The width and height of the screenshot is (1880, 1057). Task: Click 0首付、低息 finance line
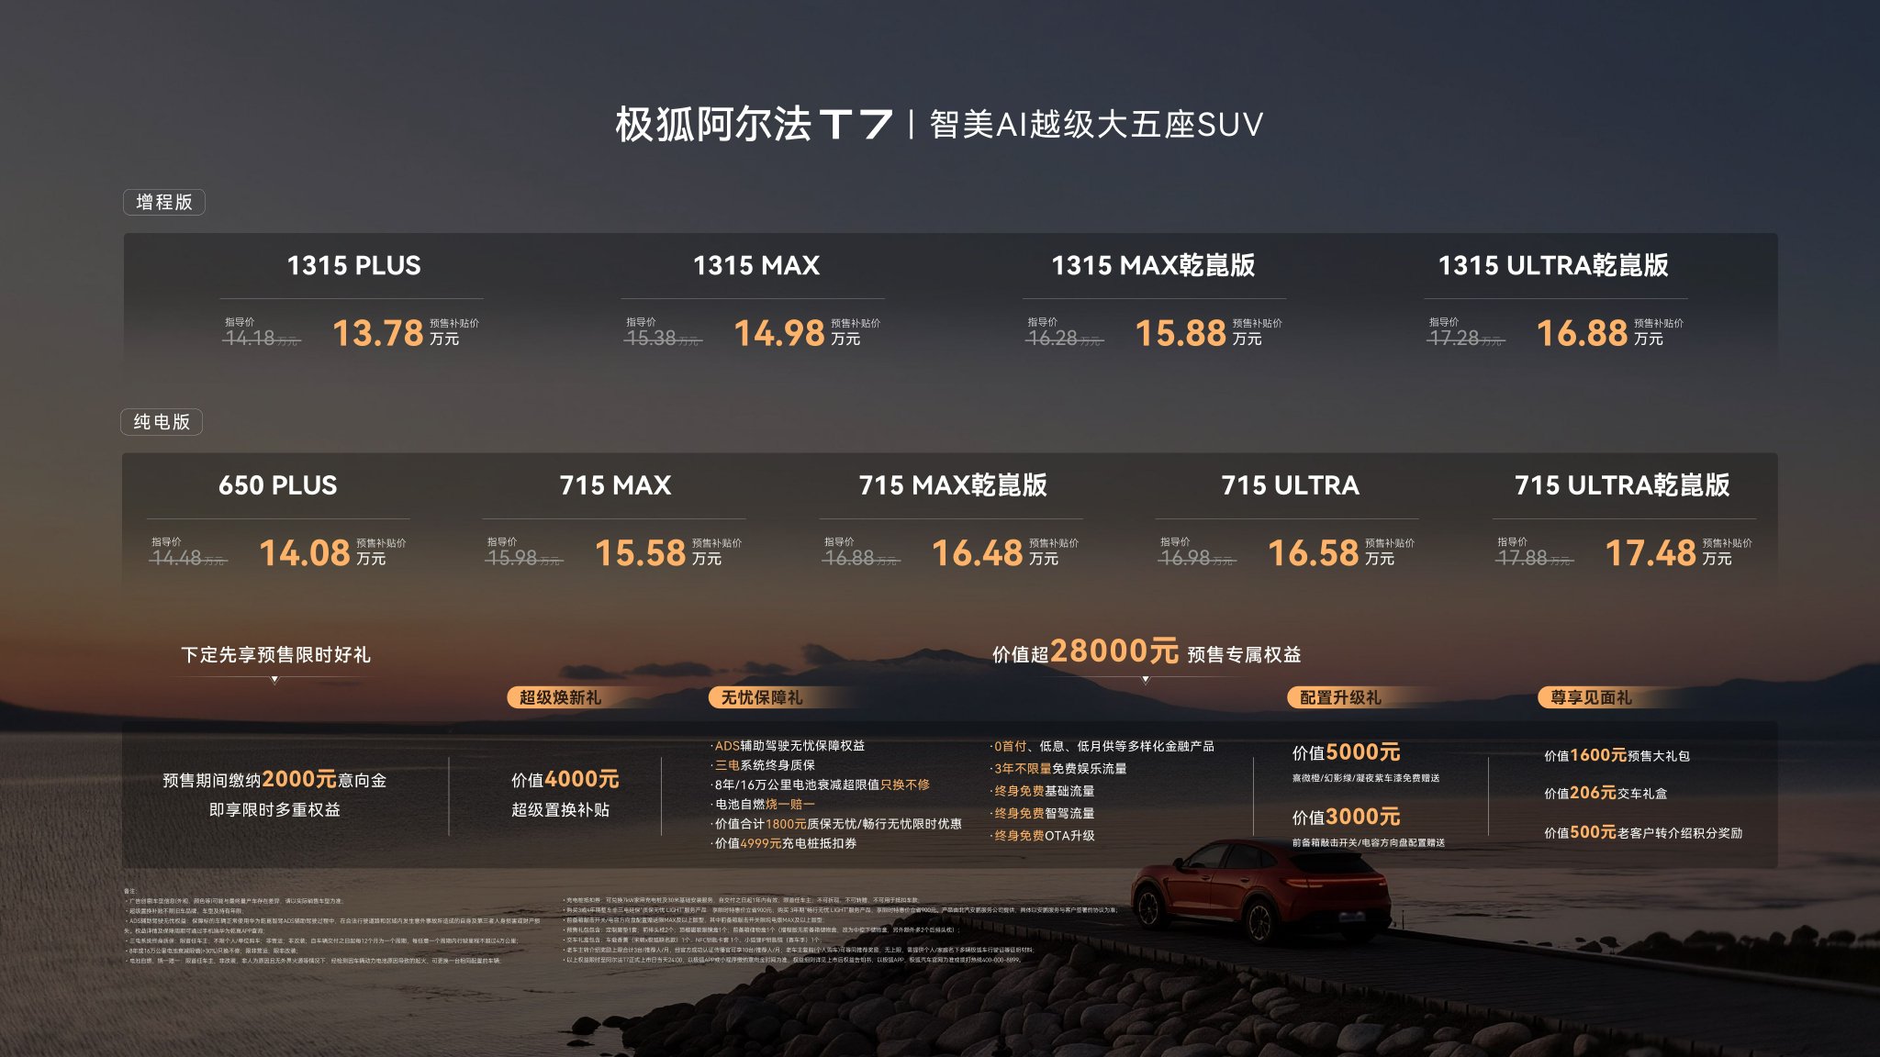tap(1102, 746)
